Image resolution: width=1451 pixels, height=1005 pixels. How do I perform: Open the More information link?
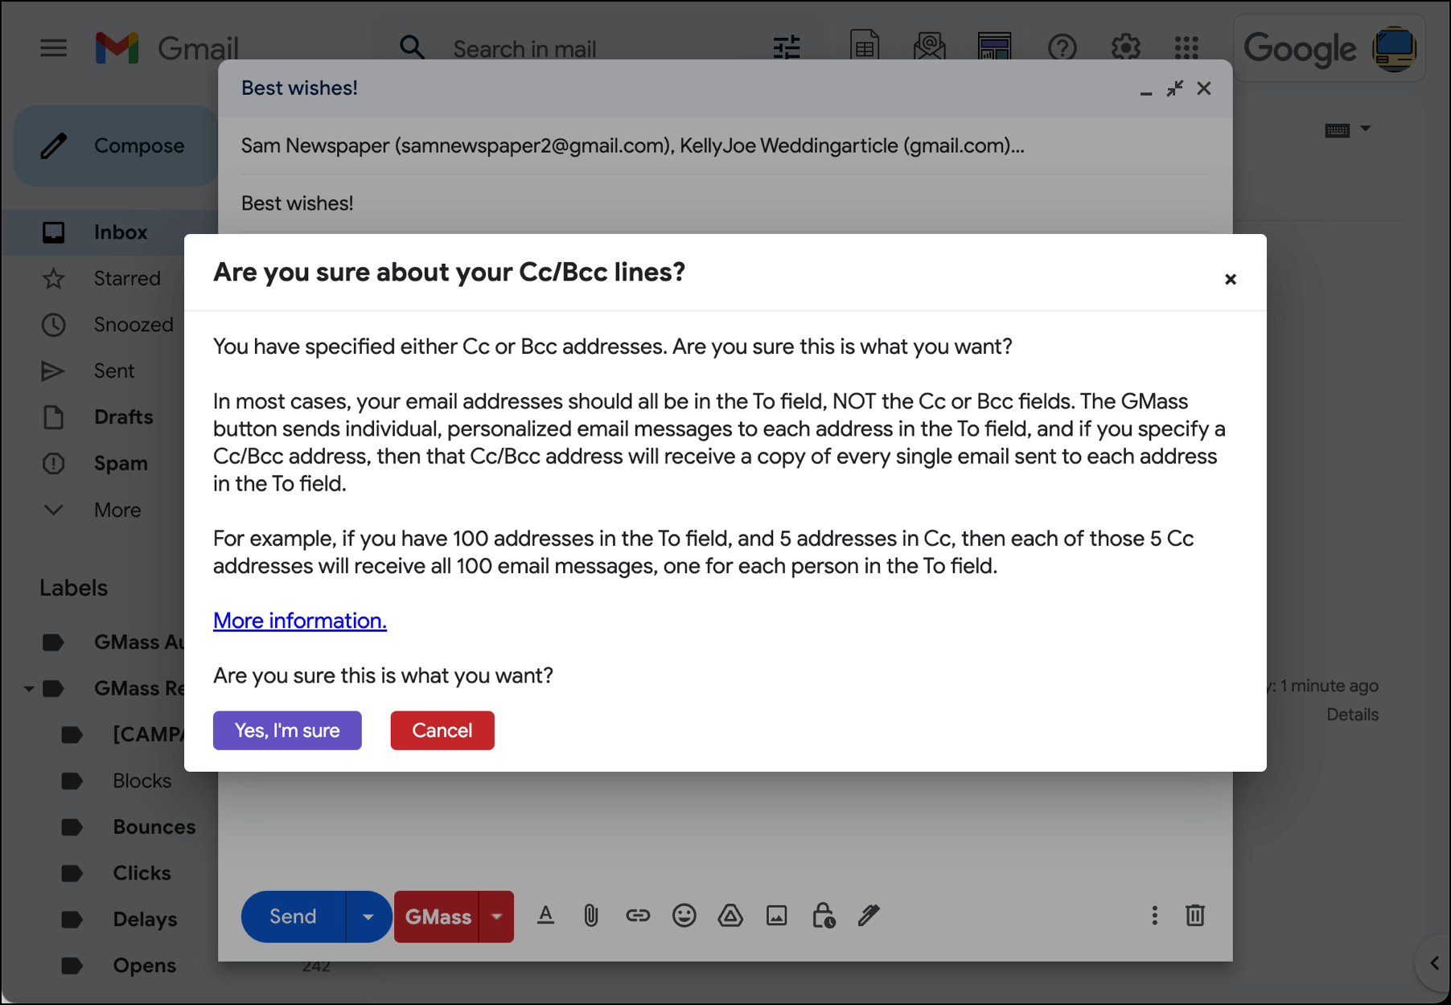pos(300,621)
